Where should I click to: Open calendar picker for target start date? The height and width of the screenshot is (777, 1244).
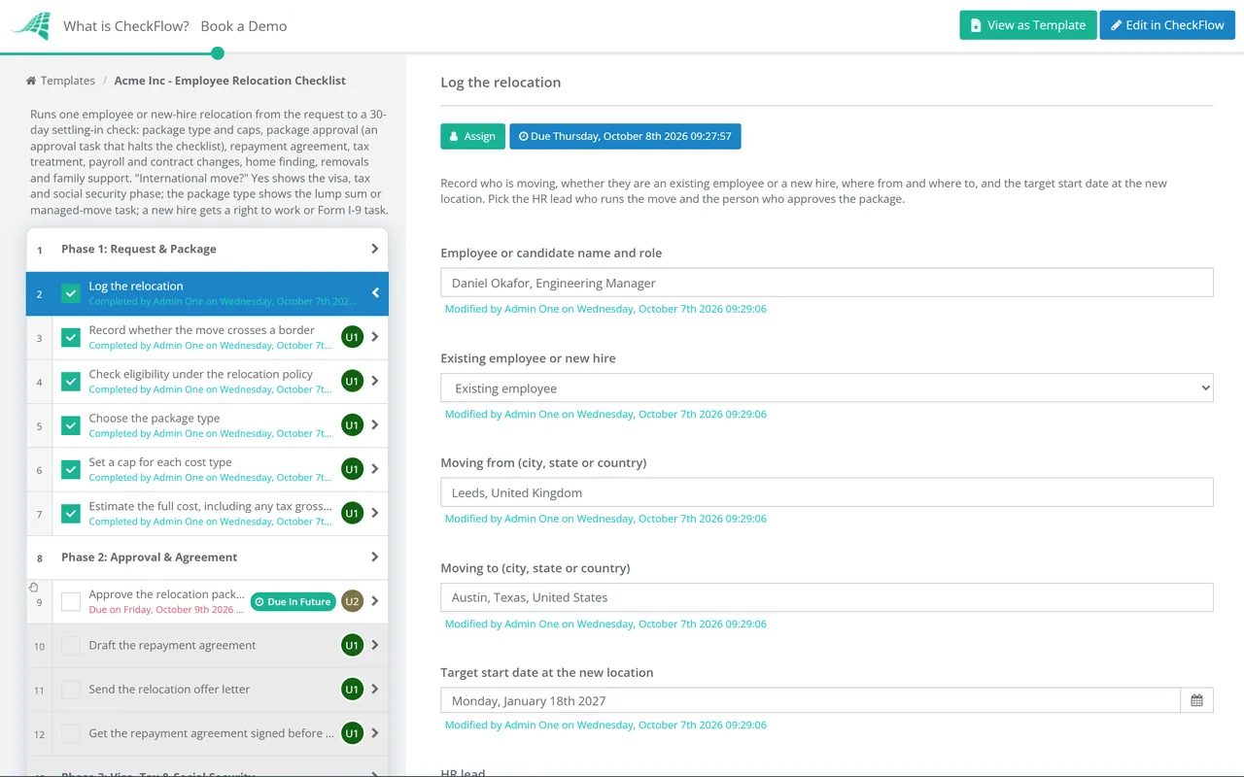click(1196, 700)
